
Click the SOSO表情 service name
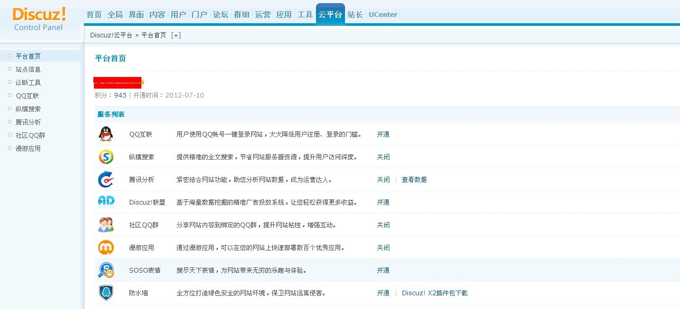click(145, 270)
